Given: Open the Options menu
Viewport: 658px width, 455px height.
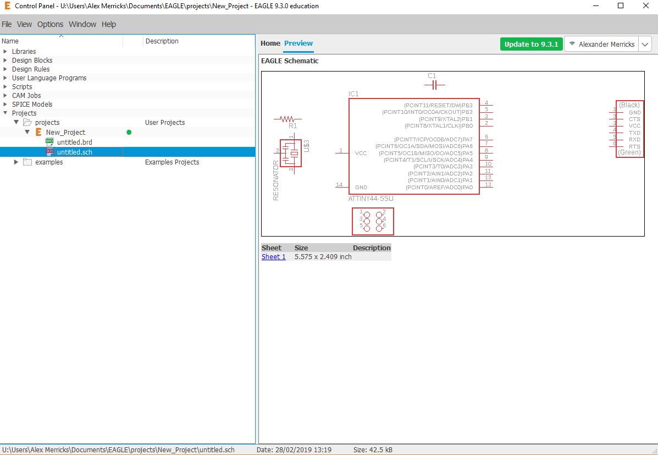Looking at the screenshot, I should [x=51, y=24].
